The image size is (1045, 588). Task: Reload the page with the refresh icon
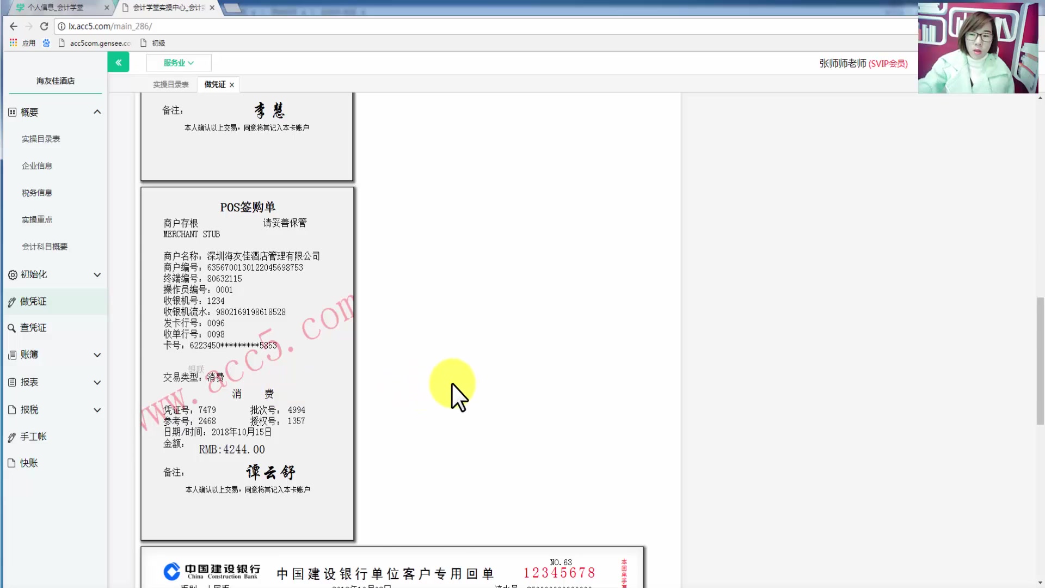point(44,26)
